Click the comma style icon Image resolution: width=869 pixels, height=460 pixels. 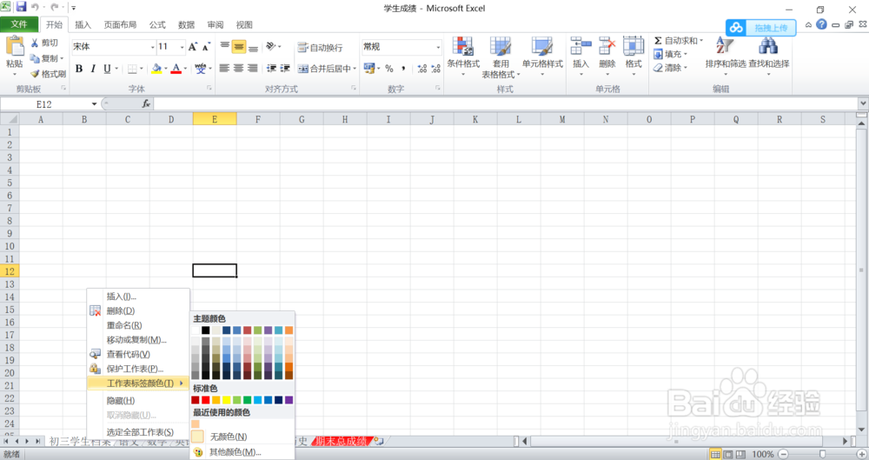pyautogui.click(x=403, y=68)
